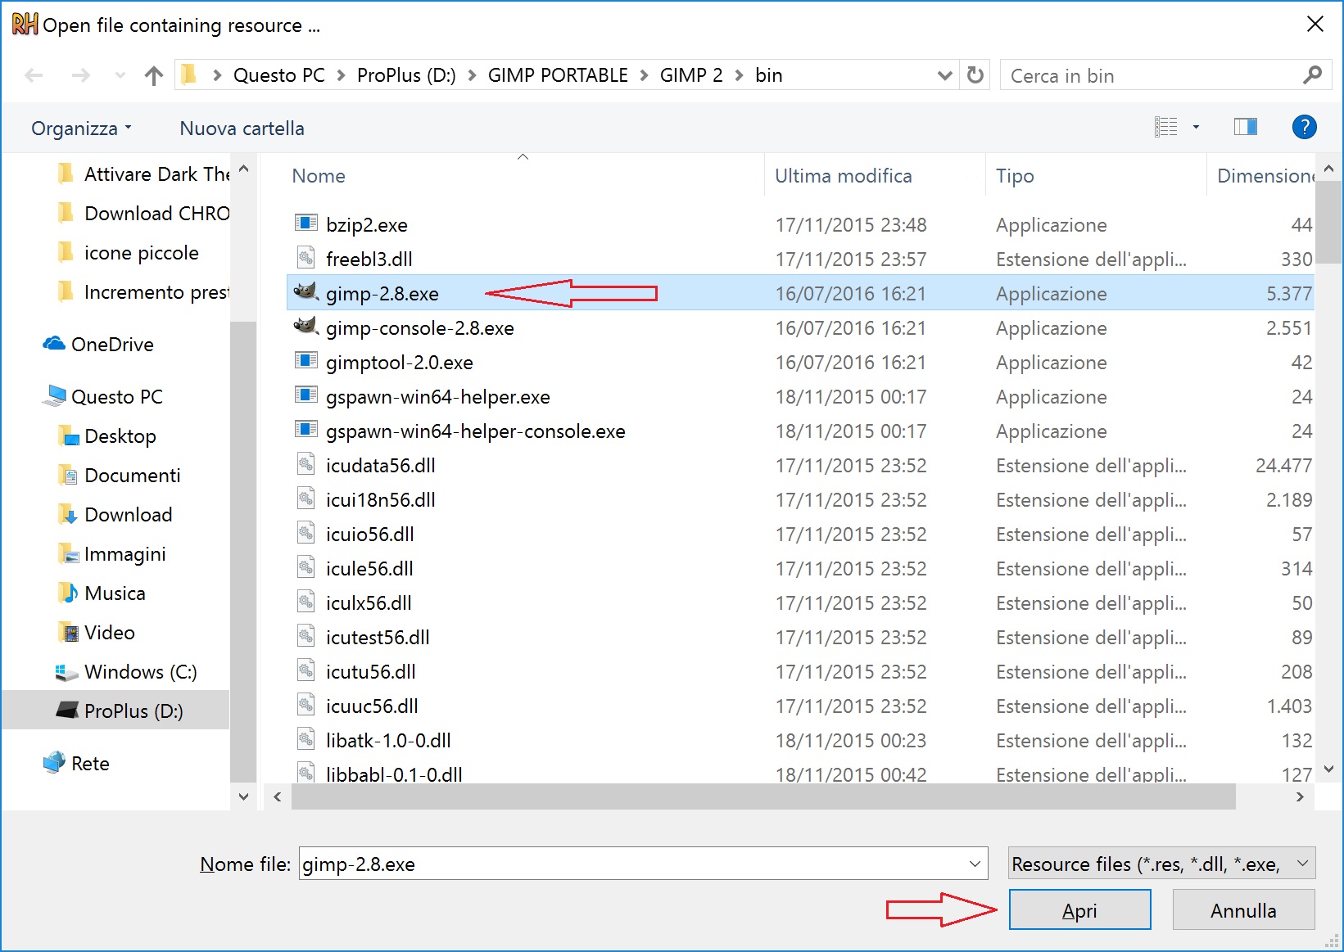The image size is (1344, 952).
Task: Select the gimp-2.8.exe Wilber icon
Action: (306, 292)
